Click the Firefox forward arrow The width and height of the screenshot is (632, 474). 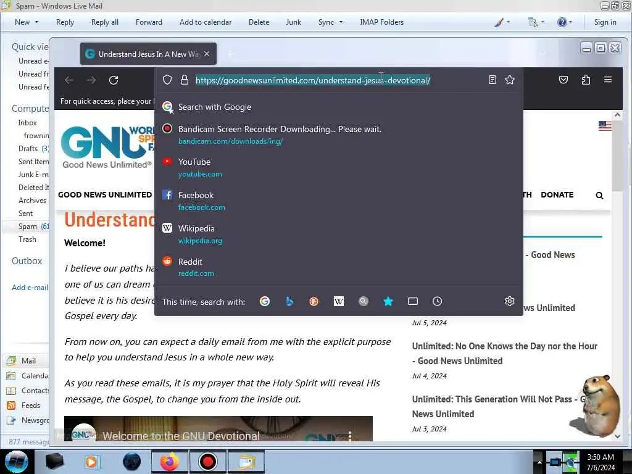click(91, 80)
